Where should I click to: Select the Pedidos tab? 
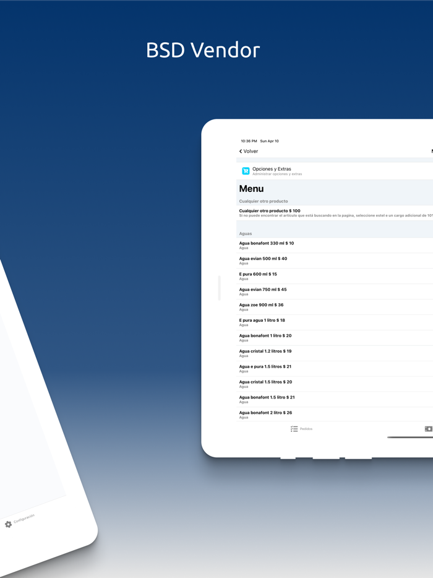coord(301,429)
